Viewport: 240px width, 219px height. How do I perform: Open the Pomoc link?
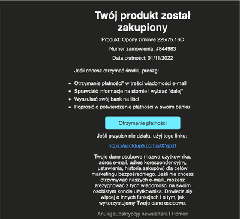[180, 214]
